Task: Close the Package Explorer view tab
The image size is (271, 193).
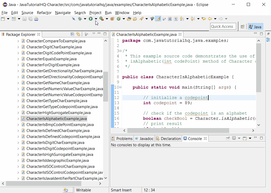Action: [x=39, y=34]
